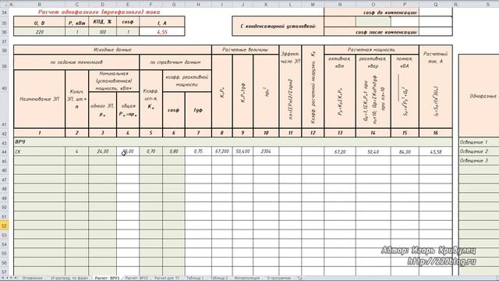Viewport: 499px width, 281px height.
Task: Click the Освещение 2 cell
Action: (479, 151)
